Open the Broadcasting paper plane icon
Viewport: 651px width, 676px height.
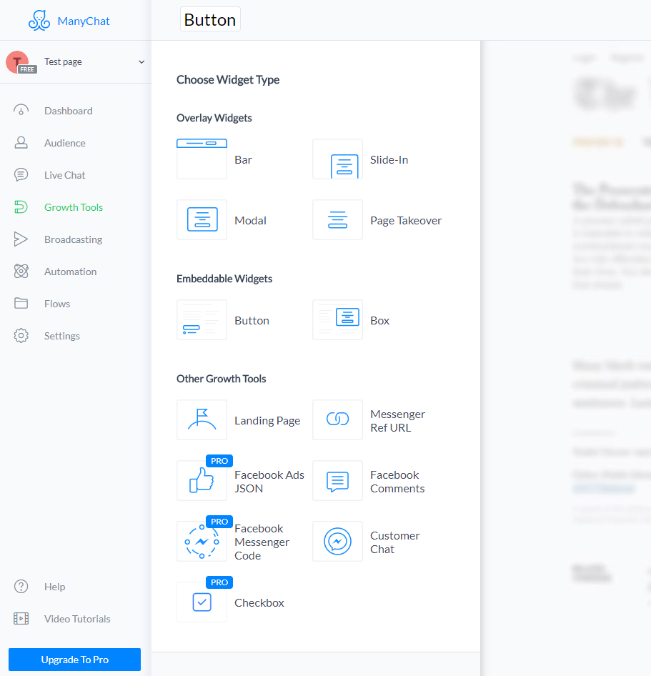(x=21, y=239)
